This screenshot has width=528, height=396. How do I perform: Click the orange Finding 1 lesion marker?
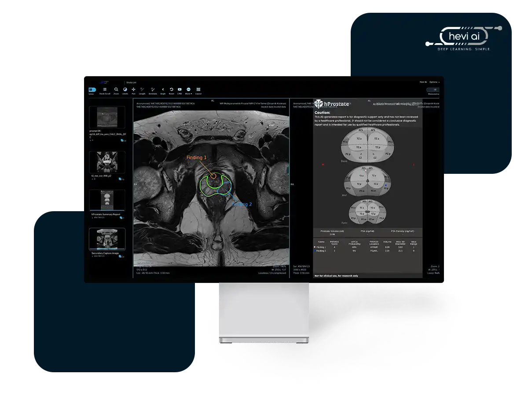[x=213, y=176]
